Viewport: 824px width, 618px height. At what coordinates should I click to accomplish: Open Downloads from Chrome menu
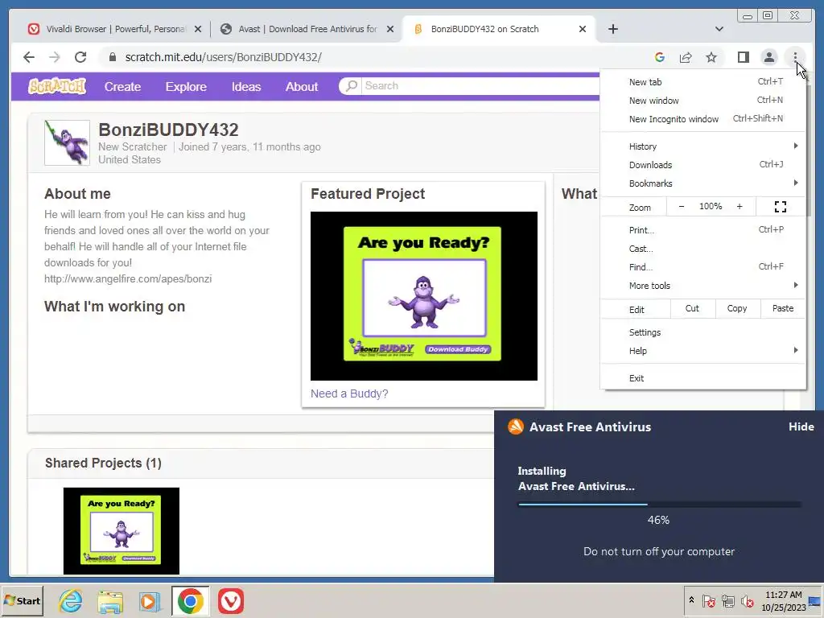pos(703,164)
